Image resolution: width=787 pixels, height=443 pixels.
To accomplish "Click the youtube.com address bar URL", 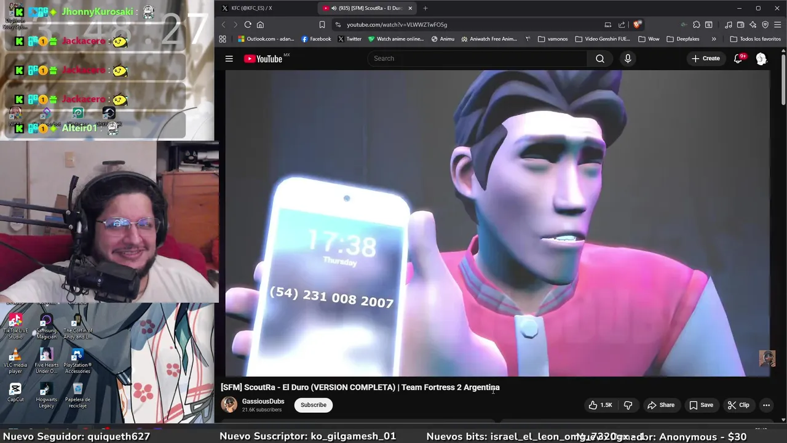I will click(x=397, y=25).
